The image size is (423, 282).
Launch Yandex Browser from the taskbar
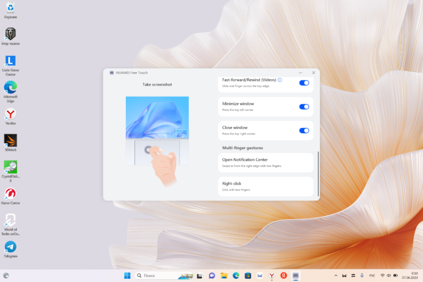[x=272, y=275]
